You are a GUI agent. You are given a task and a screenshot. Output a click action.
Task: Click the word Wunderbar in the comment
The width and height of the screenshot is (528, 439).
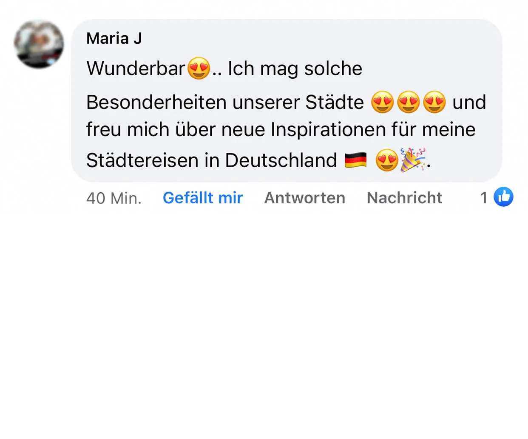pyautogui.click(x=136, y=68)
